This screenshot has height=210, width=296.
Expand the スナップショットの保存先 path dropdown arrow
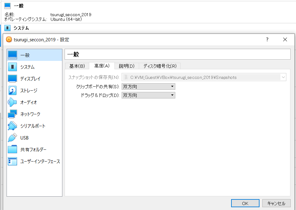pos(283,77)
